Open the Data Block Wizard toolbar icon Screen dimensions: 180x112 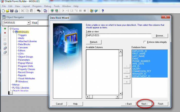[x=92, y=11]
